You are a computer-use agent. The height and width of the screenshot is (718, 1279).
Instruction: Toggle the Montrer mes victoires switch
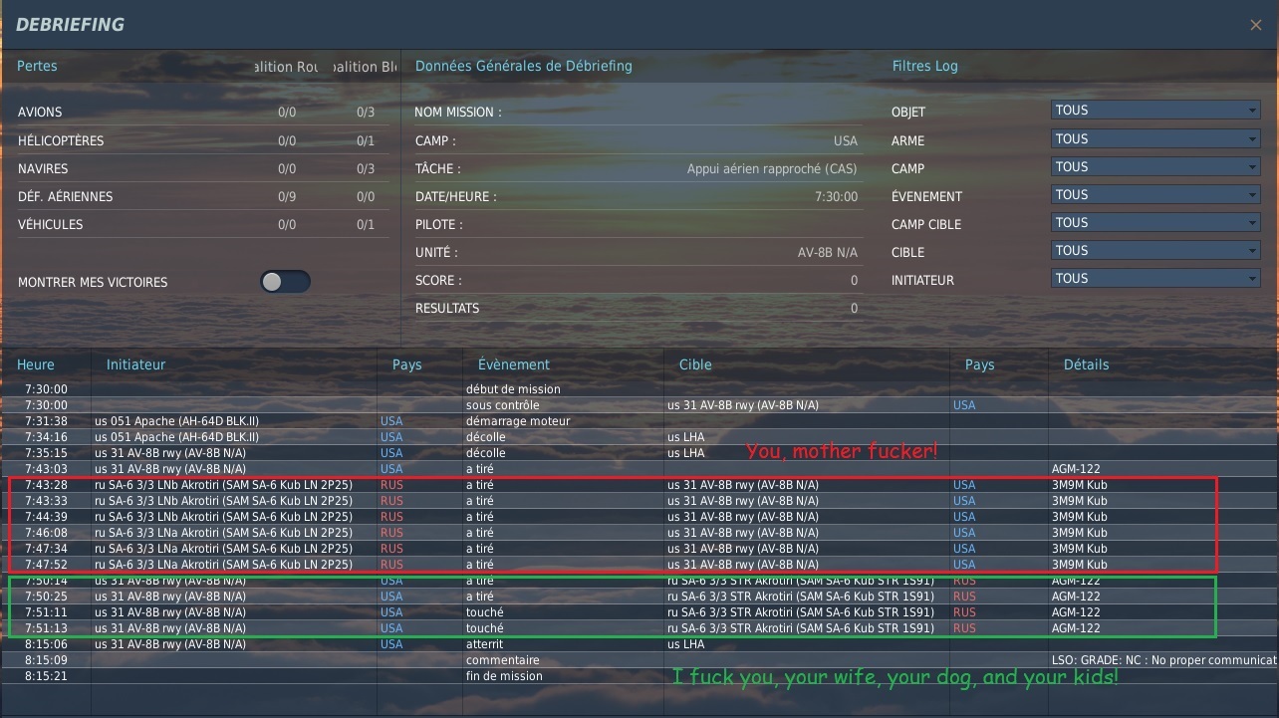(286, 282)
